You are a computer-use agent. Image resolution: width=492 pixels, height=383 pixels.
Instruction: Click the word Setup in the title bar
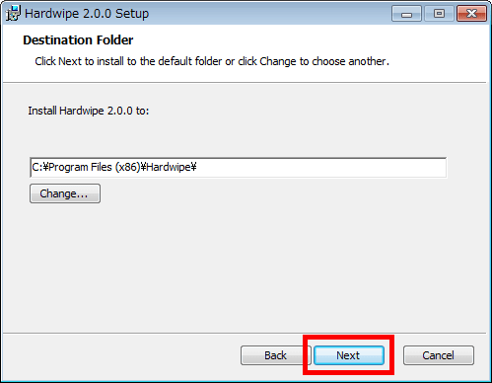132,14
